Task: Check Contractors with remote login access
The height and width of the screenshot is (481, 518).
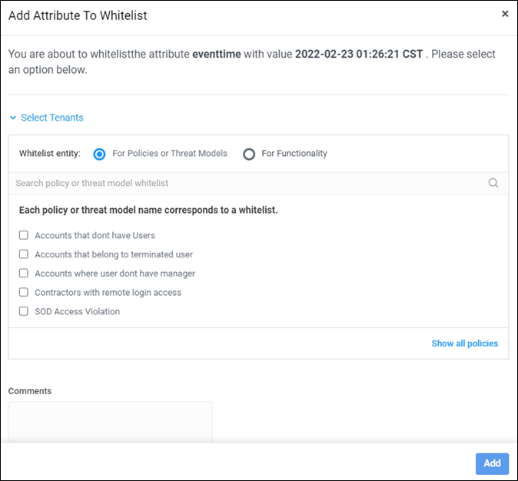Action: click(24, 293)
